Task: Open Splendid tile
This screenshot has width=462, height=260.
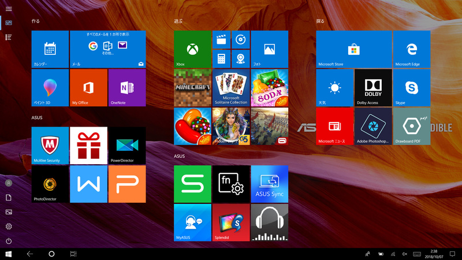Action: pos(231,222)
